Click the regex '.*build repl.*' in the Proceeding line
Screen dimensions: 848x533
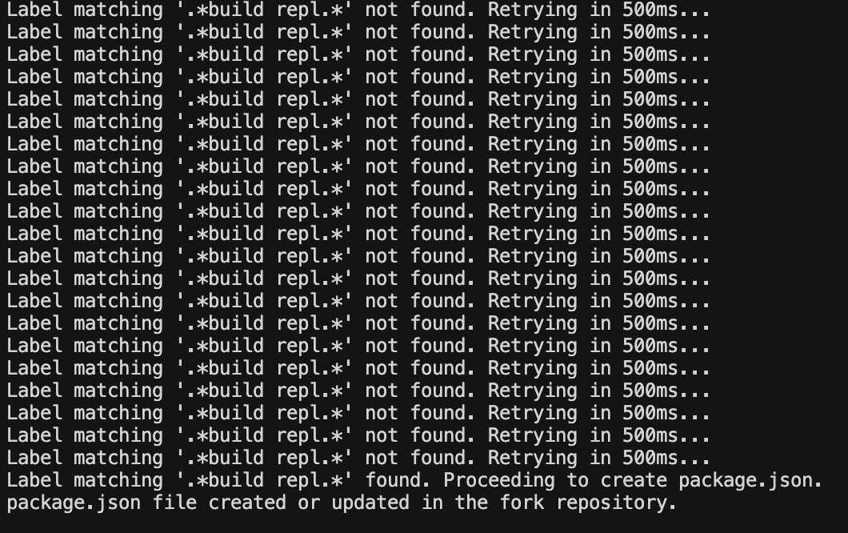[265, 480]
